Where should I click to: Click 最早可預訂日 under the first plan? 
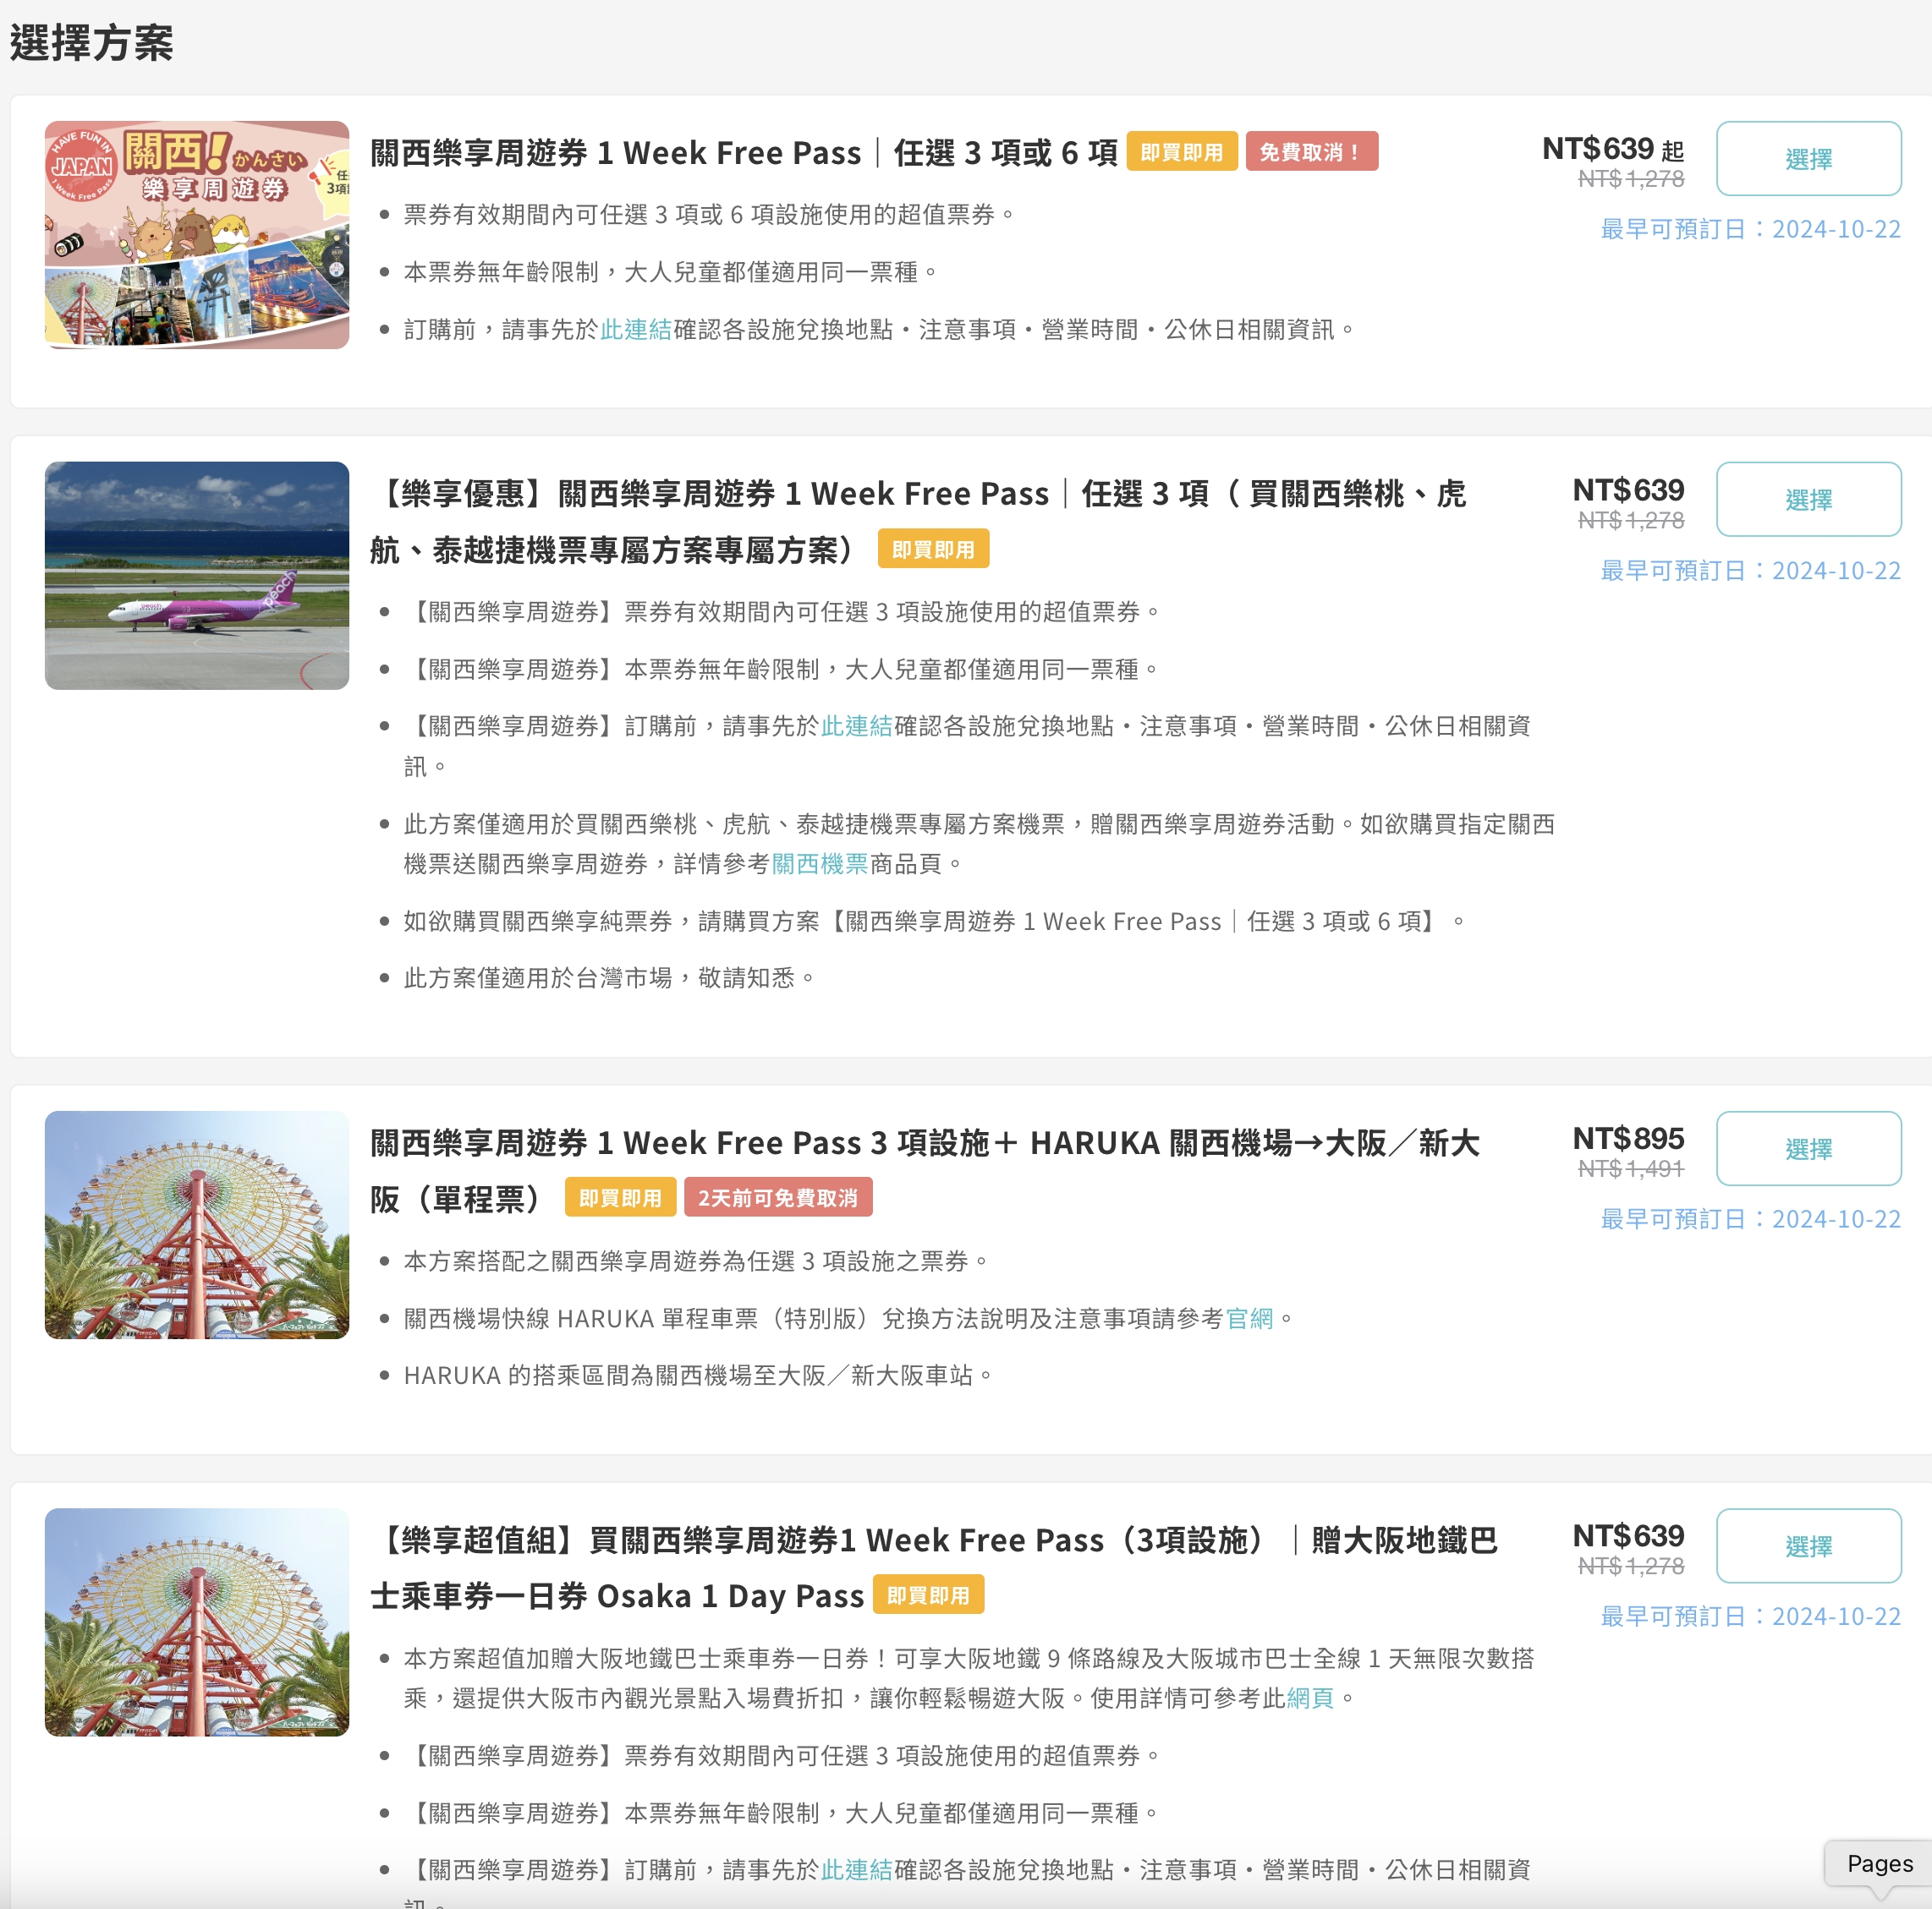pos(1750,230)
